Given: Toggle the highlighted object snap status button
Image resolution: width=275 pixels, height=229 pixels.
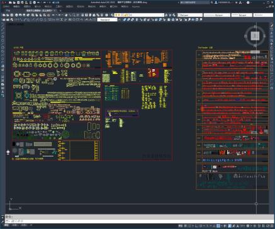Looking at the screenshot, I should pyautogui.click(x=218, y=226).
